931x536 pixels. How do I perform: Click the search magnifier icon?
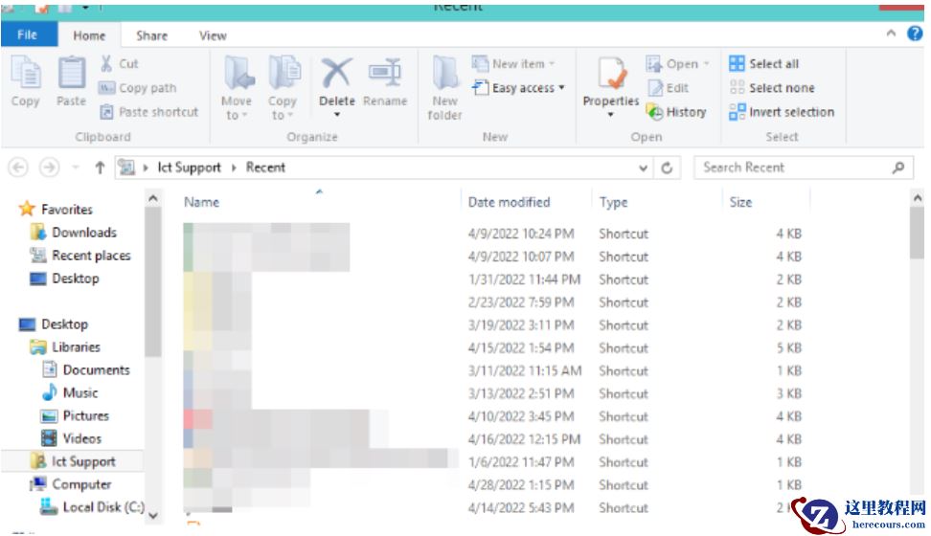[898, 167]
